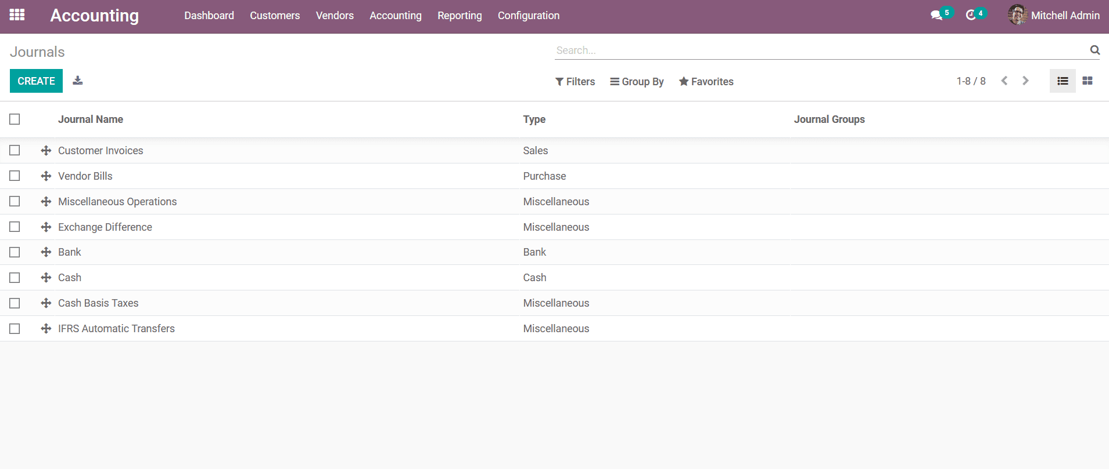Open the Vendors menu
The width and height of the screenshot is (1109, 469).
point(335,16)
